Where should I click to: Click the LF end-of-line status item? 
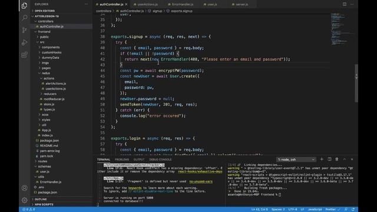[302, 210]
